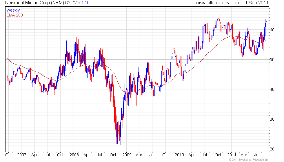Click the chart date "1 Sep 2011"
Screen dimensions: 284x162
click(256, 3)
